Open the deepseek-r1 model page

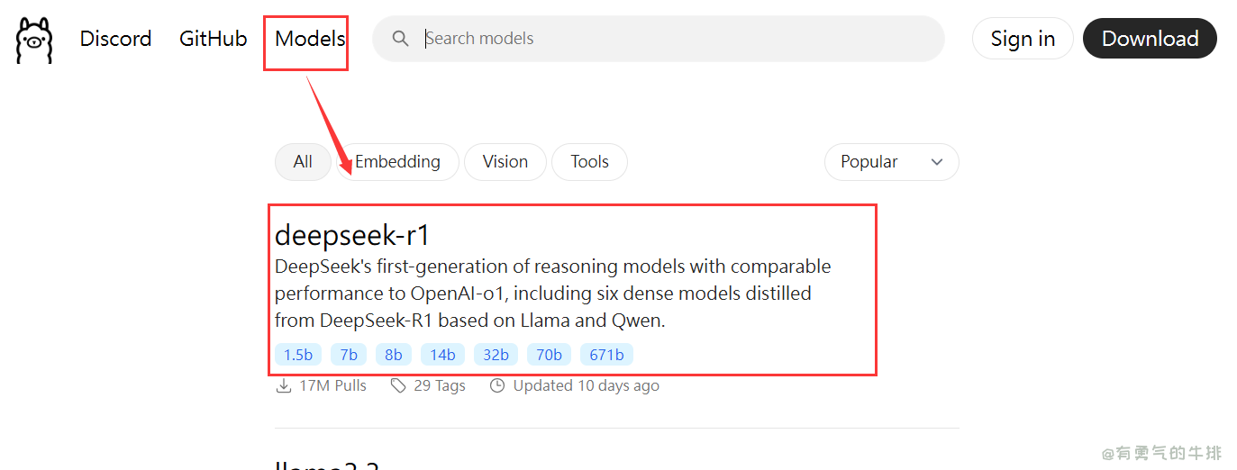click(352, 235)
